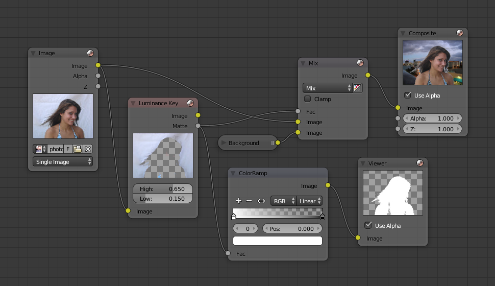
Task: Click the white color swatch in ColorRamp
Action: (x=278, y=241)
